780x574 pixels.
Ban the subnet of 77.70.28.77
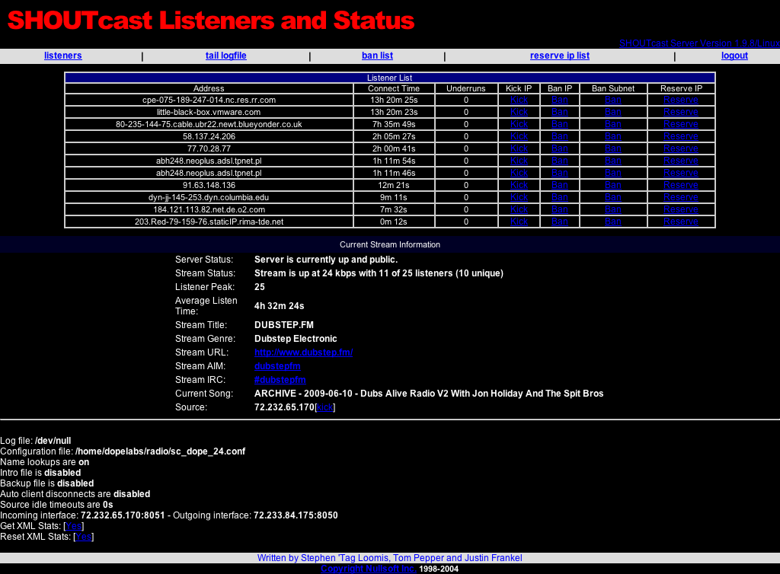(x=613, y=148)
